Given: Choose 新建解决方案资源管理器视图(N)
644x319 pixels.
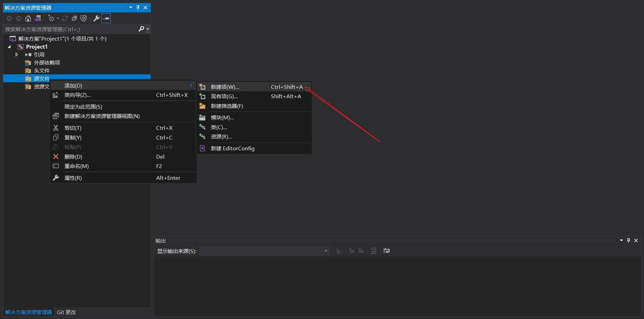Looking at the screenshot, I should click(x=123, y=116).
